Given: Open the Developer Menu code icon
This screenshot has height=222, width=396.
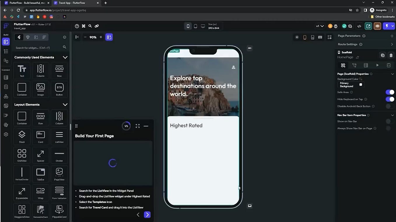Looking at the screenshot, I should click(359, 26).
